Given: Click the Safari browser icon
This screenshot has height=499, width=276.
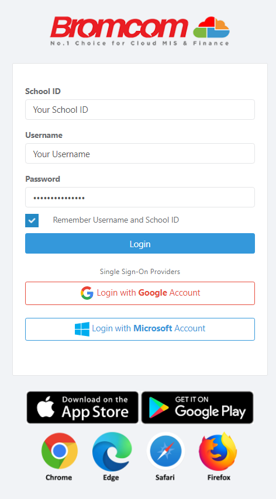Looking at the screenshot, I should pos(165,451).
